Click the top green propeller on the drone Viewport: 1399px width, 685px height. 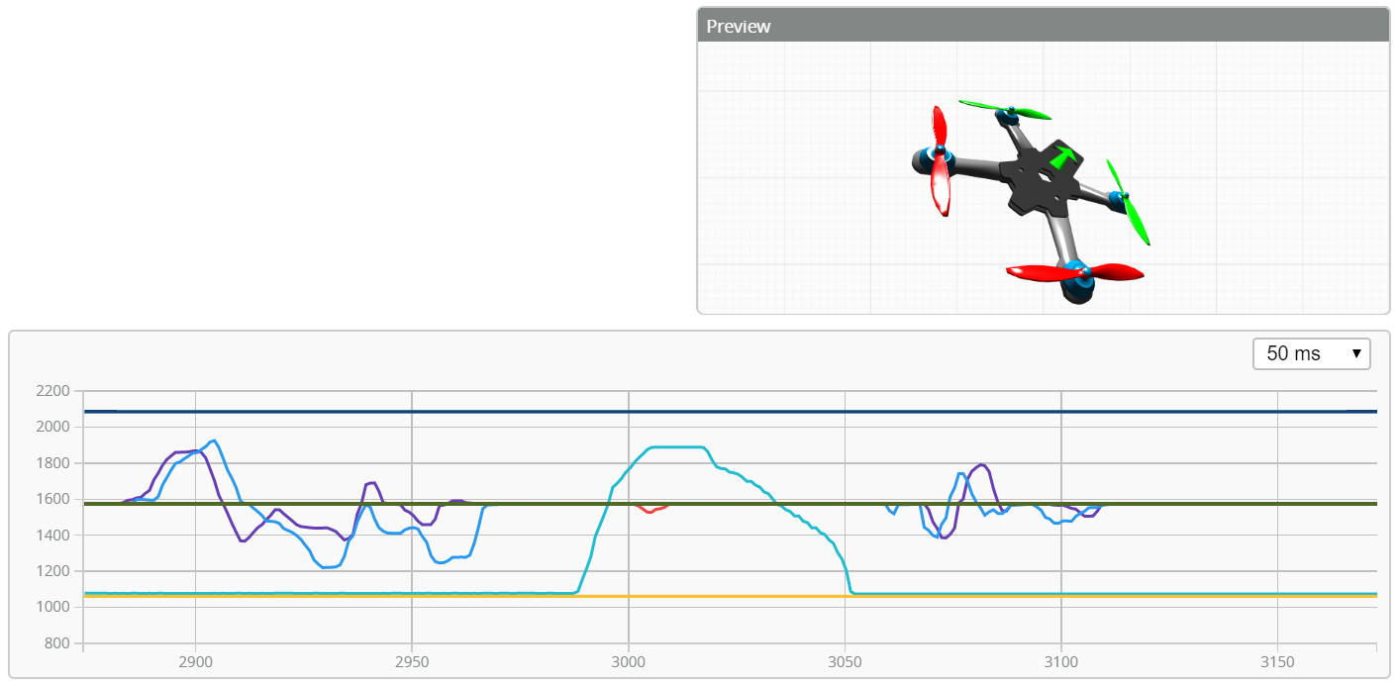pyautogui.click(x=1003, y=109)
